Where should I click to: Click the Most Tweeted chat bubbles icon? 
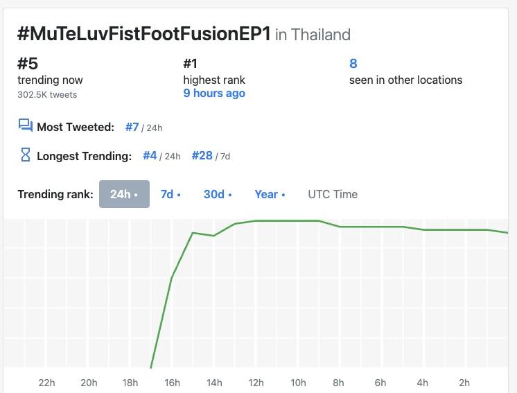coord(26,125)
